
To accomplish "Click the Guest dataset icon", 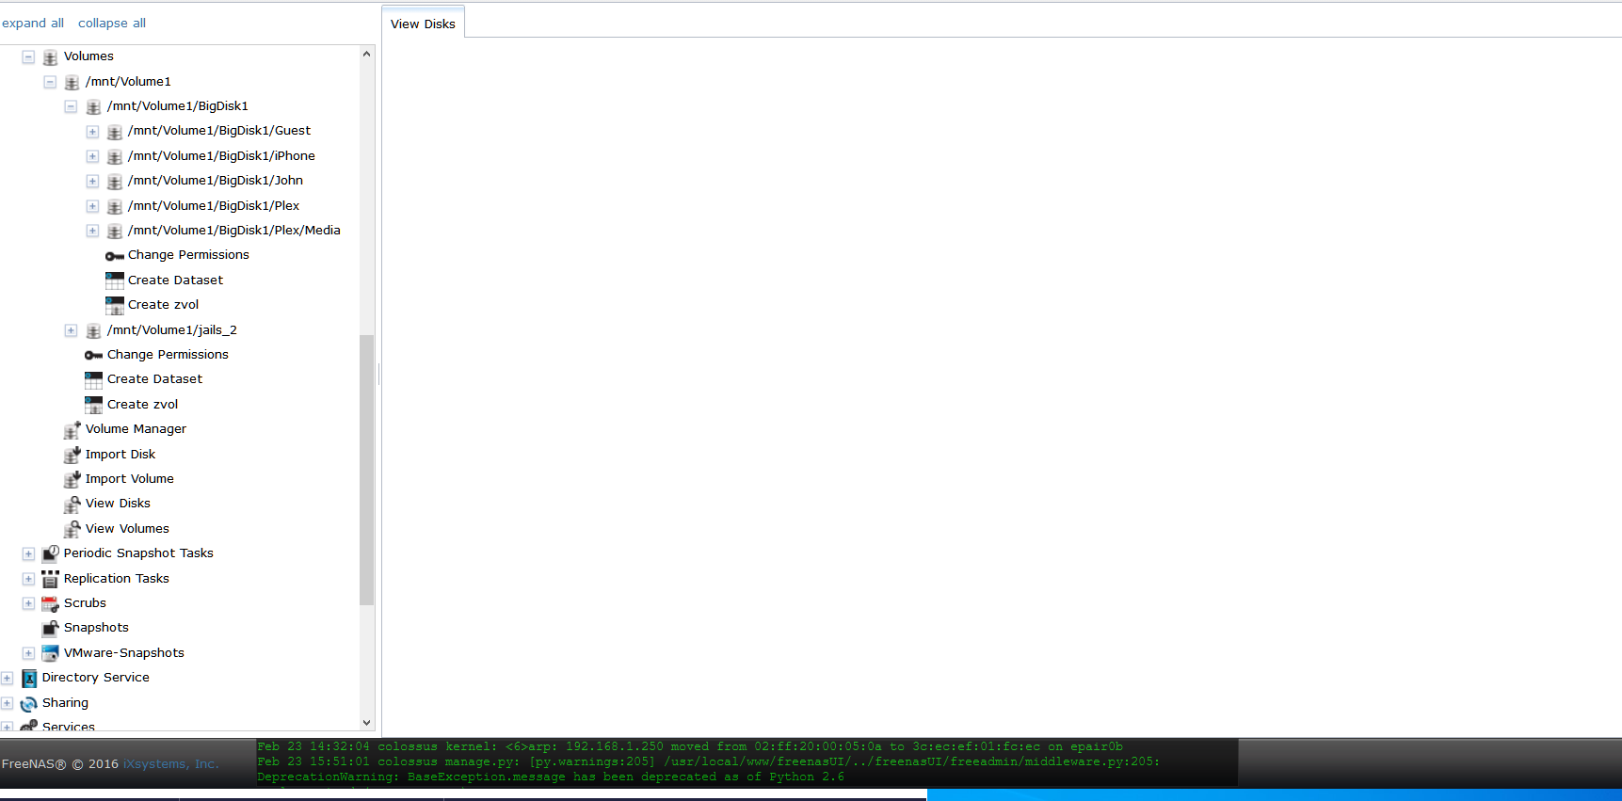I will (115, 132).
